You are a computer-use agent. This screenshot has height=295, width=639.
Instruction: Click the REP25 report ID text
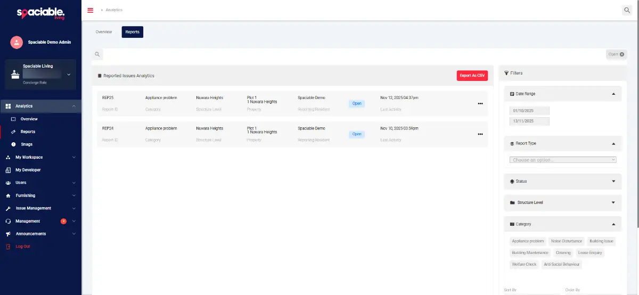[108, 98]
